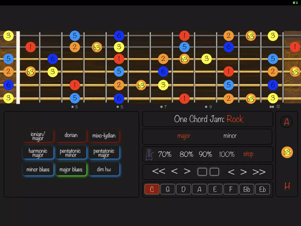Screen dimensions: 301x226
Task: Tap light blue 5 at fret 3 top string
Action: [x=75, y=36]
